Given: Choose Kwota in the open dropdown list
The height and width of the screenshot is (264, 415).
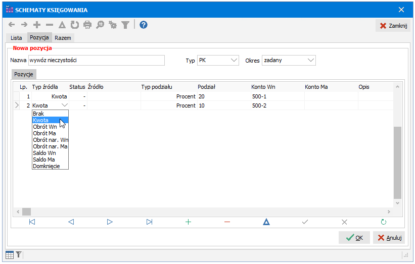Looking at the screenshot, I should point(50,120).
